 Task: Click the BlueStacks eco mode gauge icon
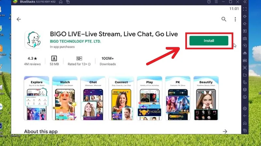tap(245, 97)
